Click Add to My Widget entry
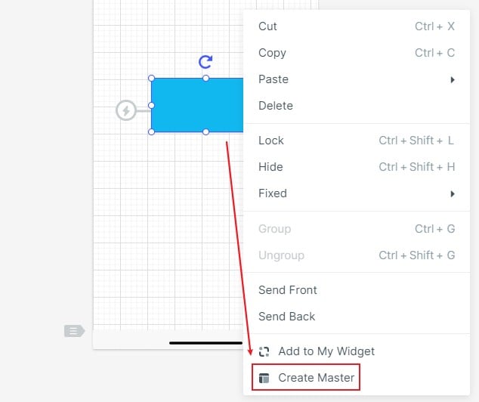 (326, 351)
